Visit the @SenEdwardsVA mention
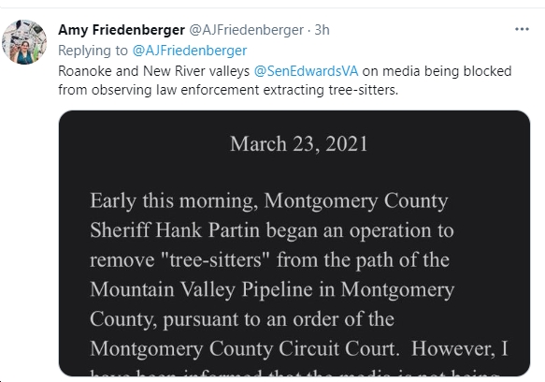Viewport: 545px width, 382px height. pyautogui.click(x=306, y=71)
